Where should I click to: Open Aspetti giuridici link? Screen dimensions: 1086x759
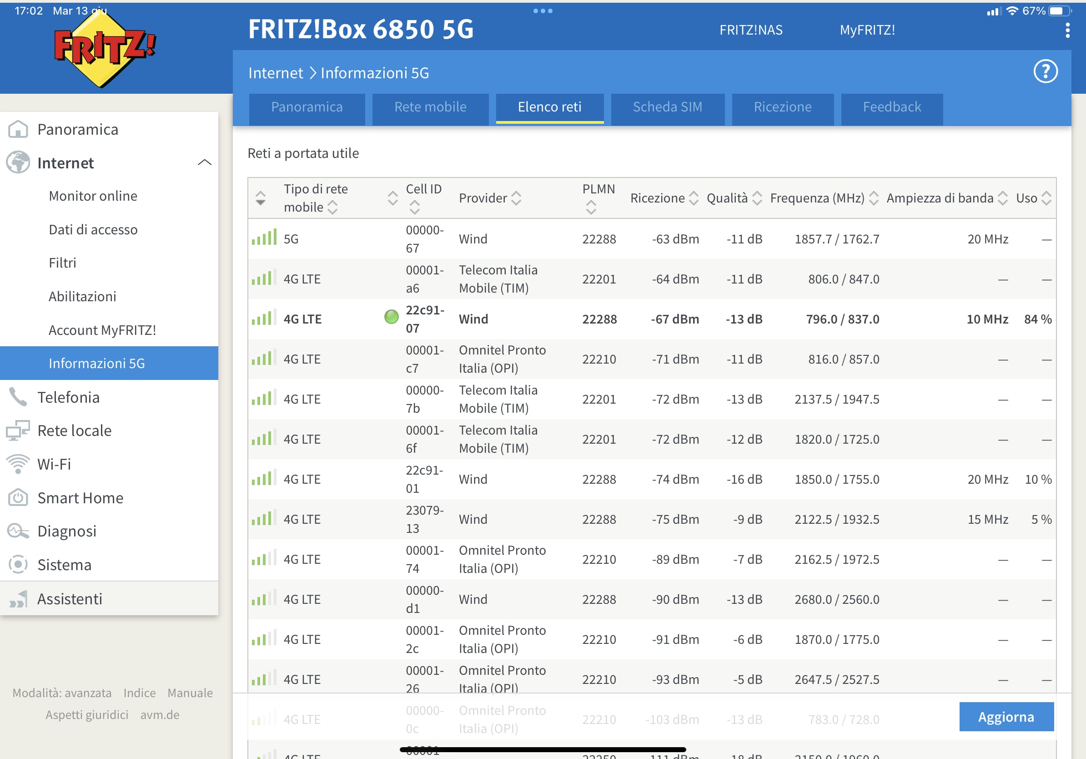pyautogui.click(x=87, y=714)
